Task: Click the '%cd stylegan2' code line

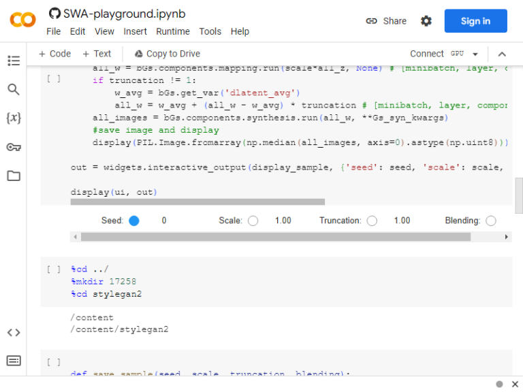Action: pos(106,294)
